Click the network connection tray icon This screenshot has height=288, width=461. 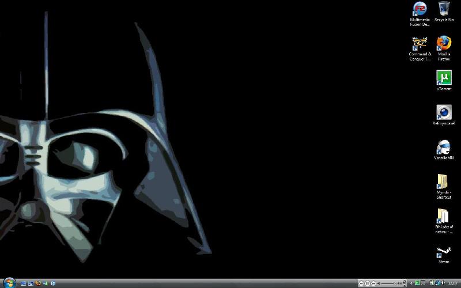tap(438, 283)
